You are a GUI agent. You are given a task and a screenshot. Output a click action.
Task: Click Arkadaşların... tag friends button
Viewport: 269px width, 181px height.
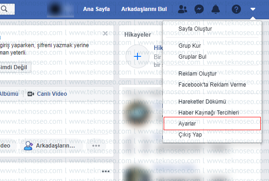(x=52, y=146)
